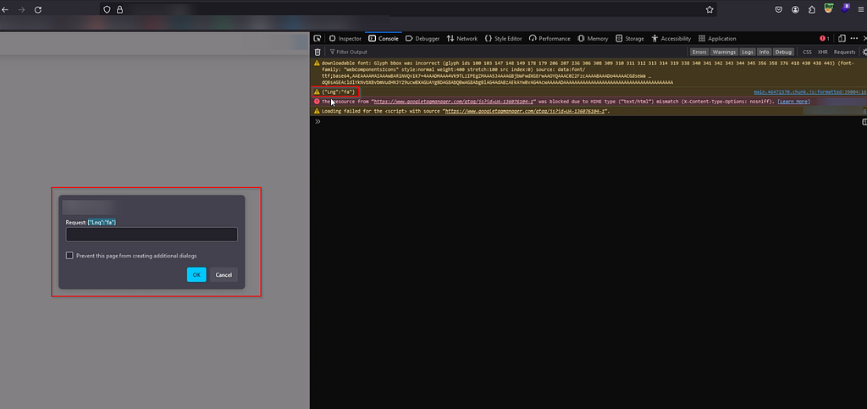Bookmark this page with the star icon
The height and width of the screenshot is (409, 867).
point(710,9)
